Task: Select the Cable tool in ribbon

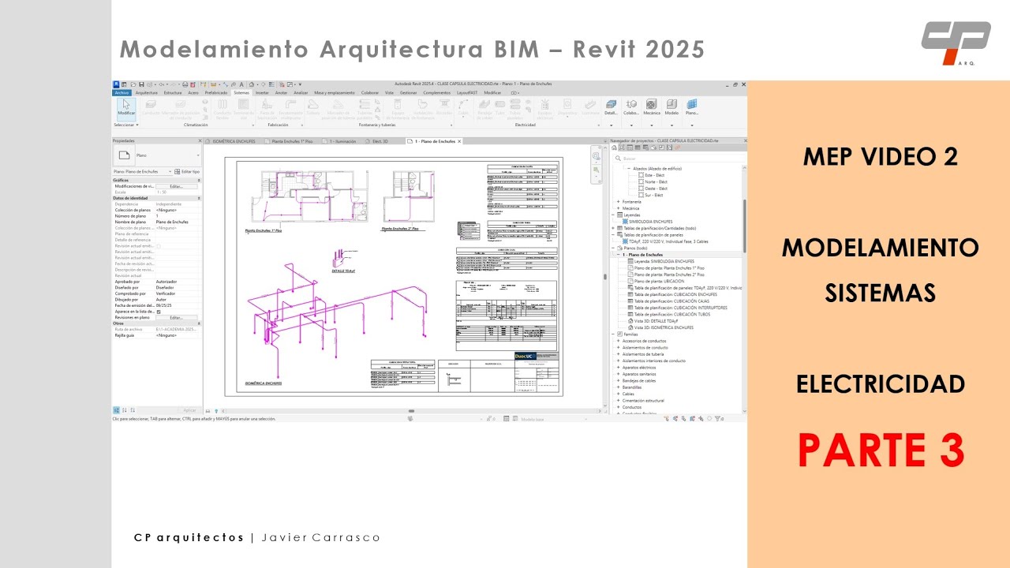Action: [x=463, y=107]
